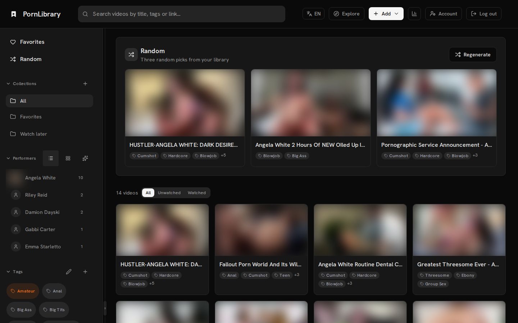The width and height of the screenshot is (518, 323).
Task: Add a new tag with plus icon
Action: [x=85, y=272]
